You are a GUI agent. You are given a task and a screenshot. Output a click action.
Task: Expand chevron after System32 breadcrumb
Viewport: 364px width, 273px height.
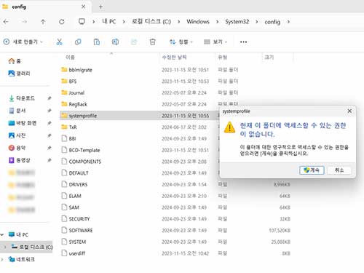pos(257,22)
